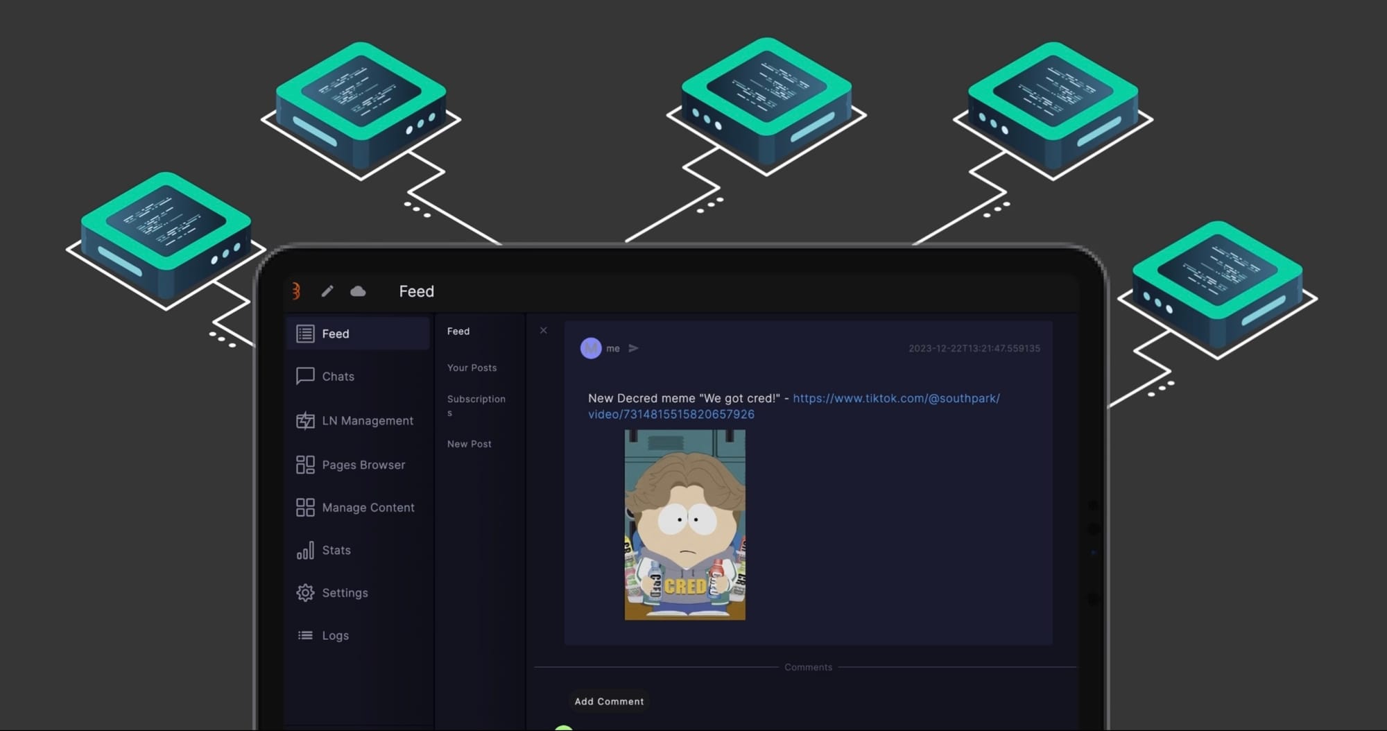This screenshot has height=731, width=1387.
Task: Click the CRED meme image thumbnail
Action: tap(685, 524)
